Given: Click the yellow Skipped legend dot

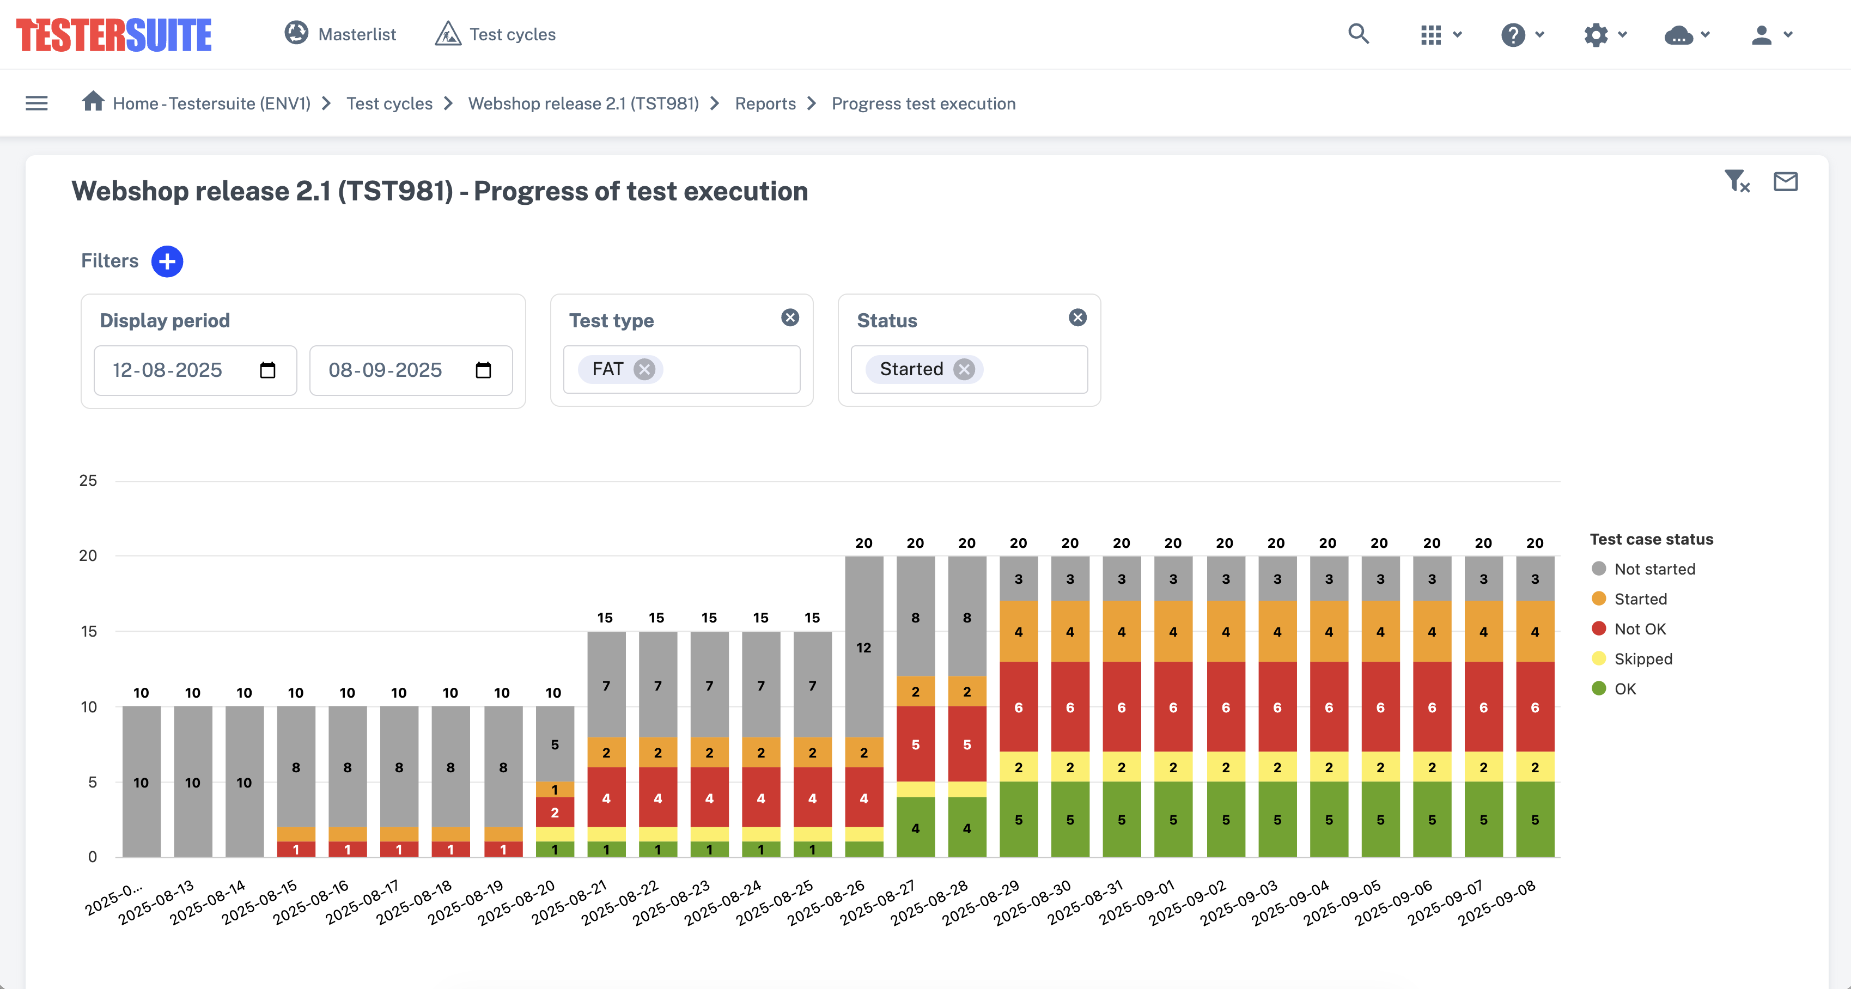Looking at the screenshot, I should tap(1599, 660).
